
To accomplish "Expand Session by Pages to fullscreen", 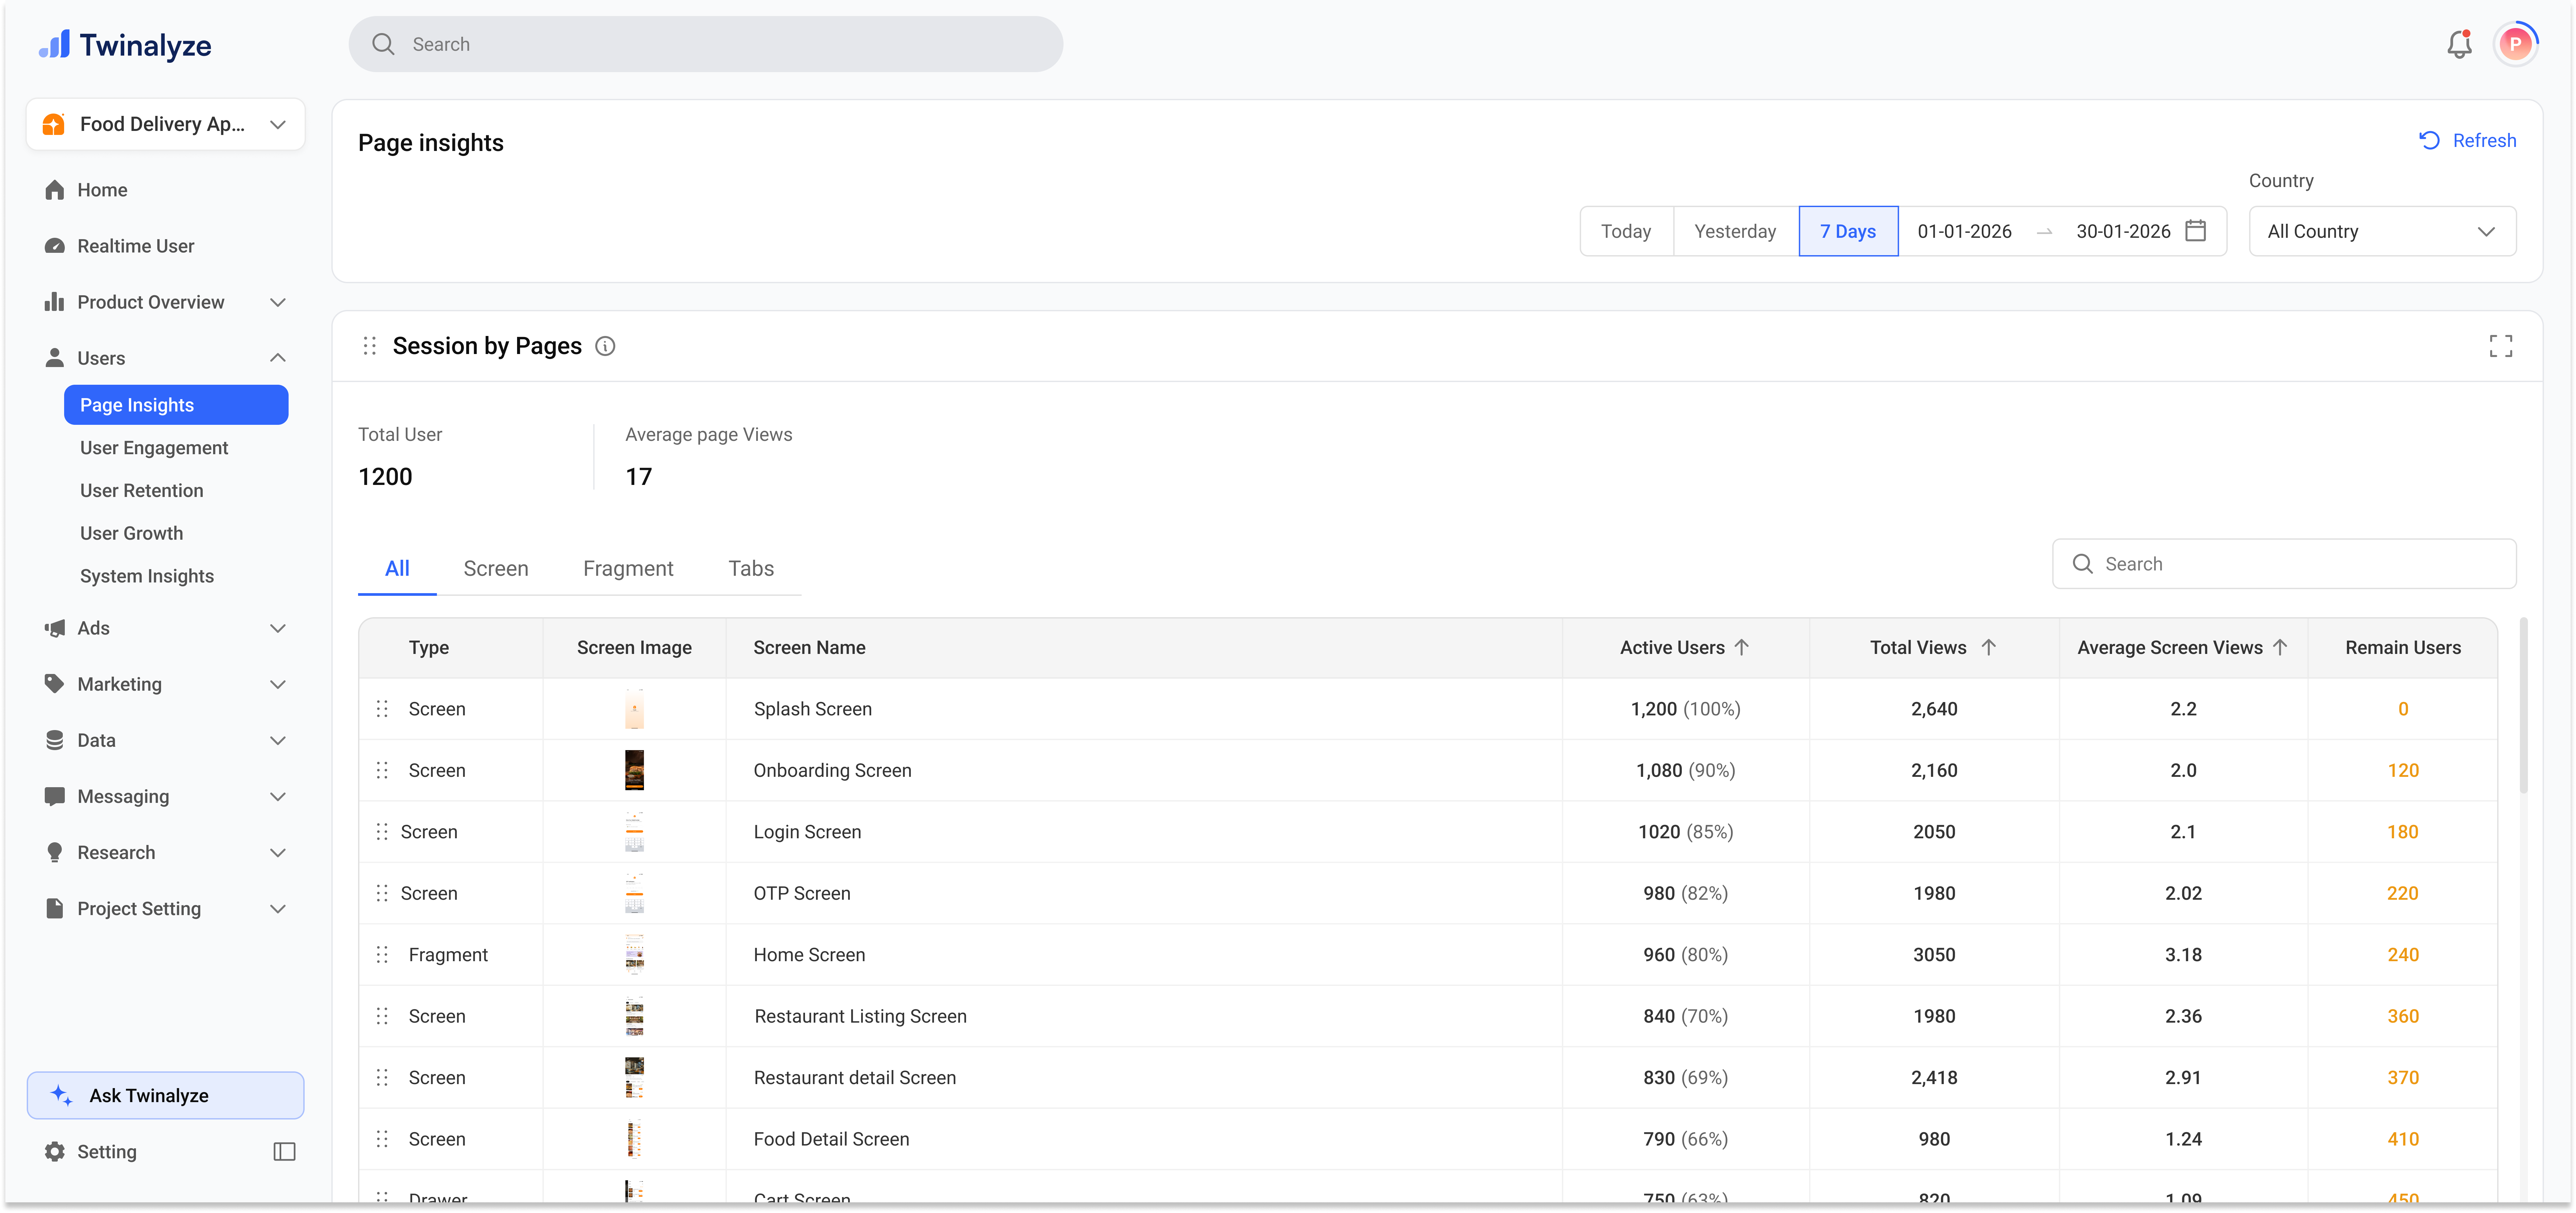I will point(2501,346).
